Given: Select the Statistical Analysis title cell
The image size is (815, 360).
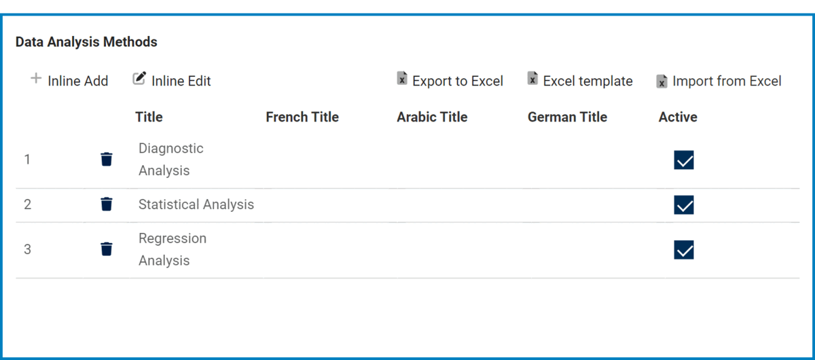Looking at the screenshot, I should click(x=196, y=204).
